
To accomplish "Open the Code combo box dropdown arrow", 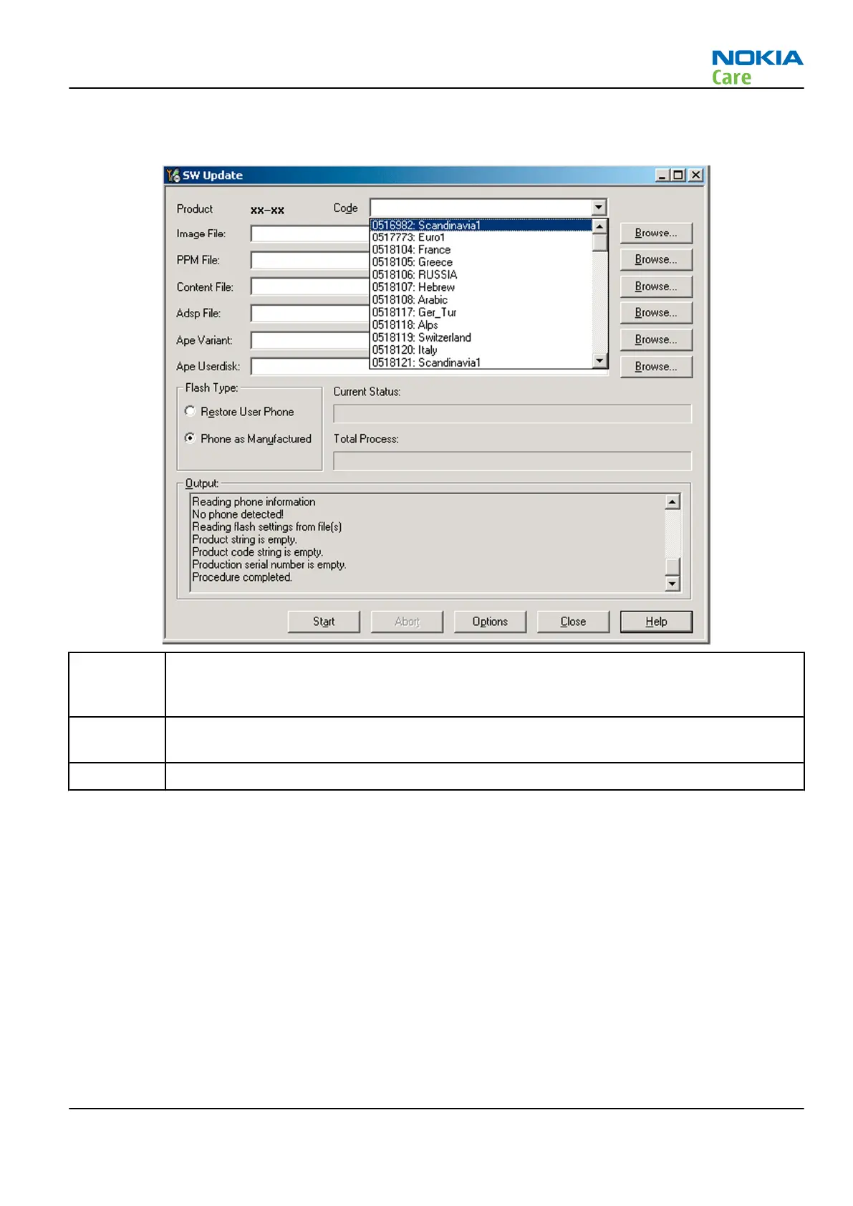I will (599, 208).
